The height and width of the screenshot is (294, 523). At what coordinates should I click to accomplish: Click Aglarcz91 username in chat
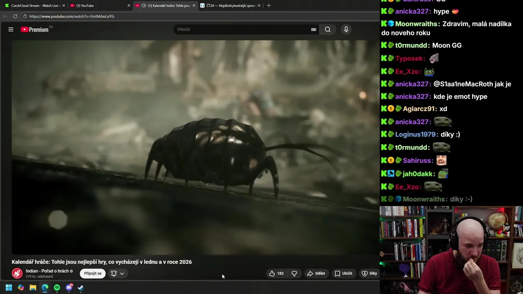click(x=420, y=109)
